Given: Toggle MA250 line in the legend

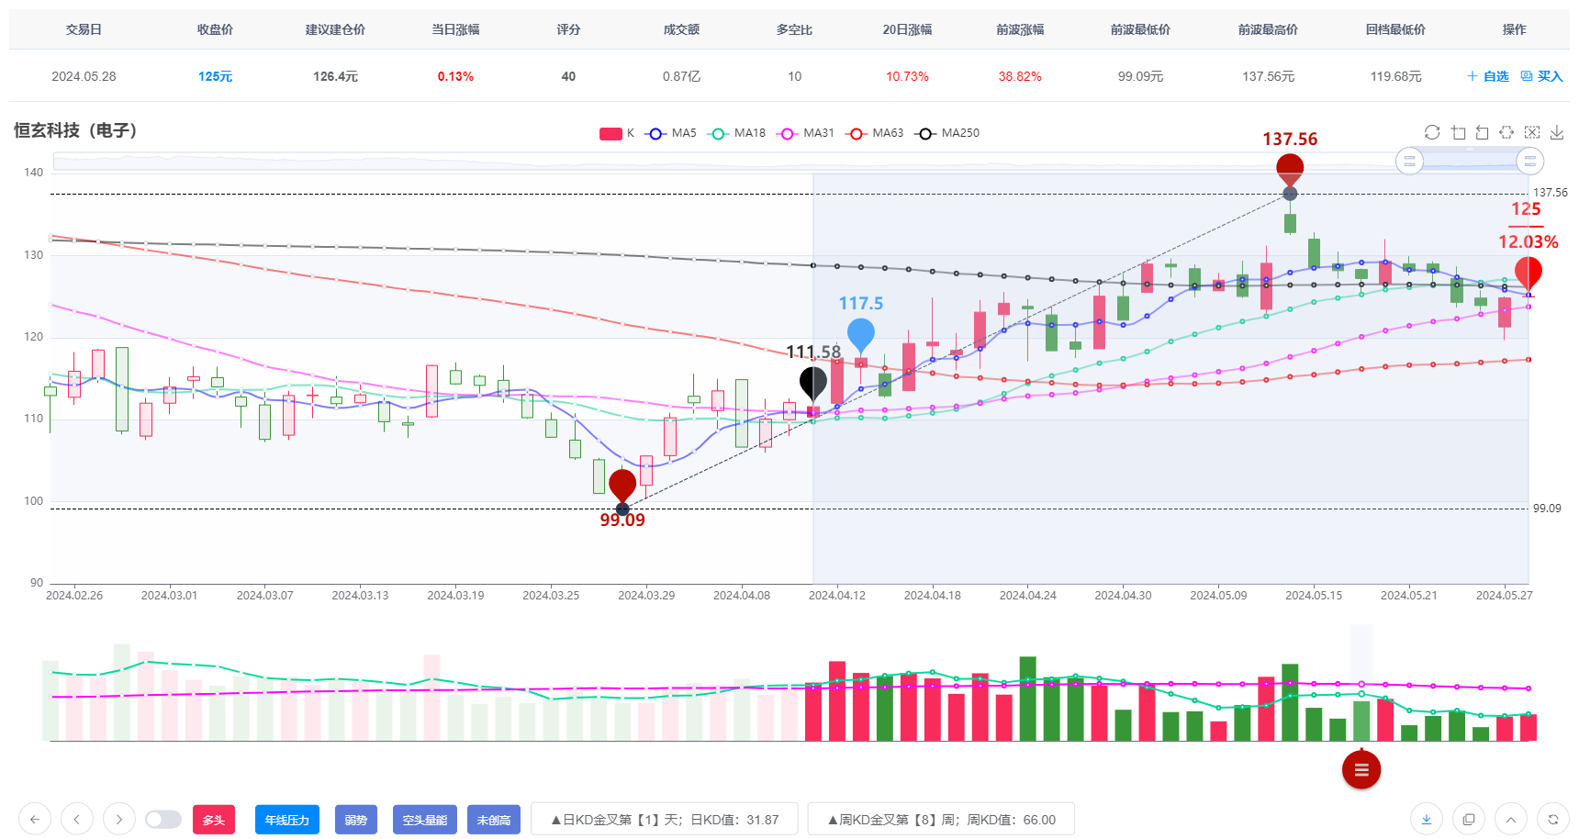Looking at the screenshot, I should [947, 133].
